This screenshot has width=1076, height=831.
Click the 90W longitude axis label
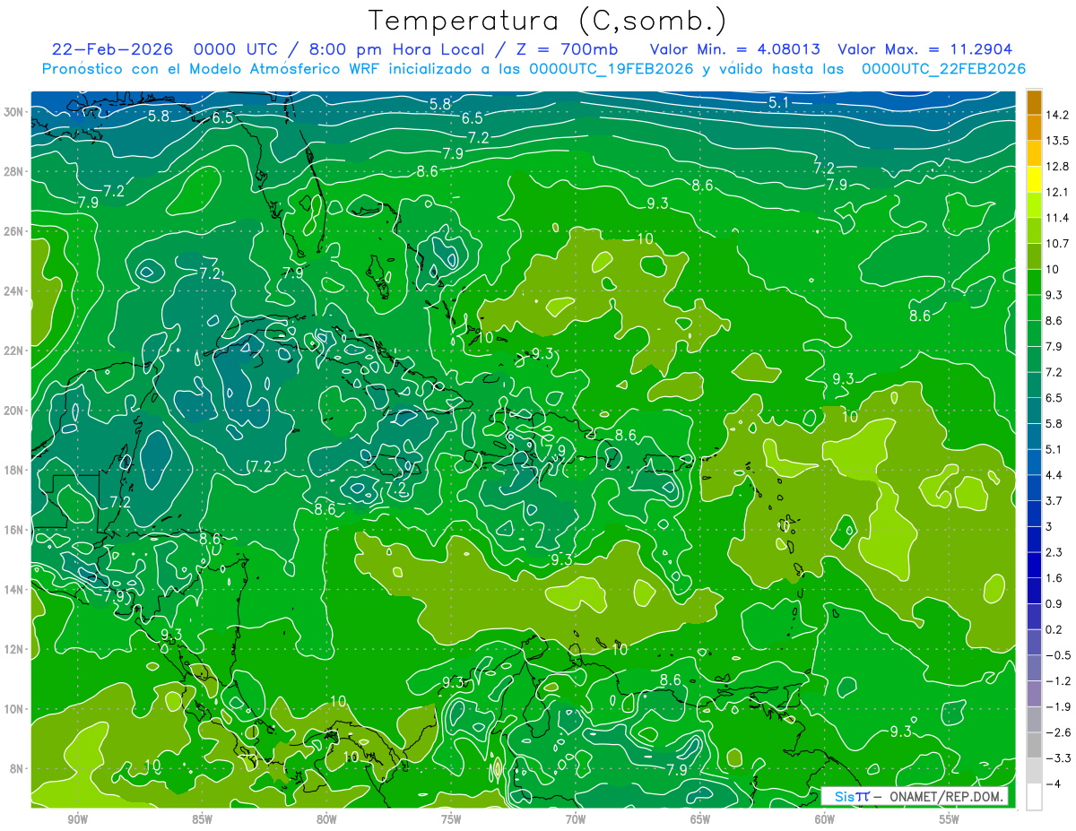[x=77, y=819]
